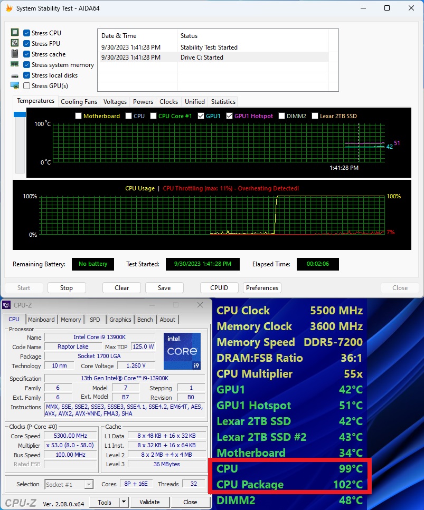This screenshot has width=424, height=510.
Task: Click the CPU-Z Tools button
Action: pyautogui.click(x=104, y=502)
